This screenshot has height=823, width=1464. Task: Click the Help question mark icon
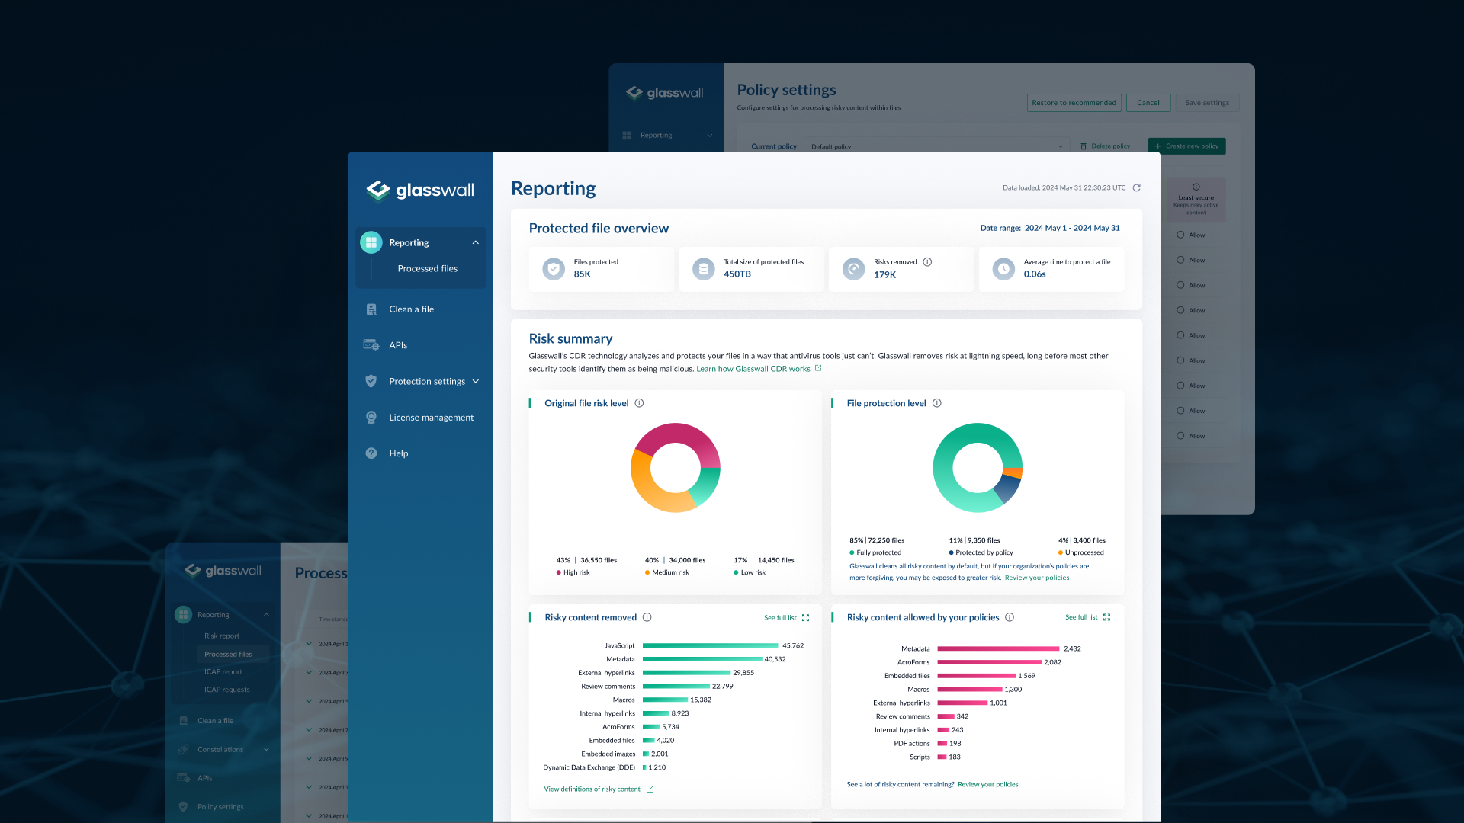[371, 453]
